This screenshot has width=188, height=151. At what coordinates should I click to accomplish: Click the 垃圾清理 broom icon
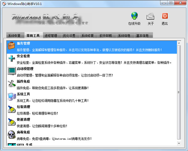pos(12,109)
